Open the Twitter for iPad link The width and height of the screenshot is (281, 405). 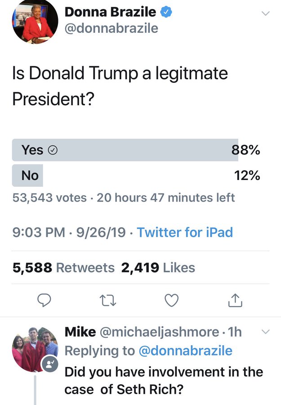tap(185, 232)
